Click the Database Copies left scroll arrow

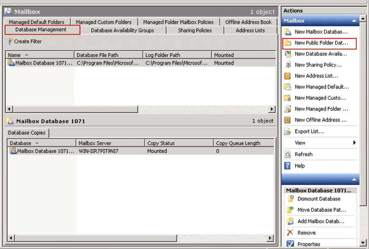pyautogui.click(x=12, y=238)
